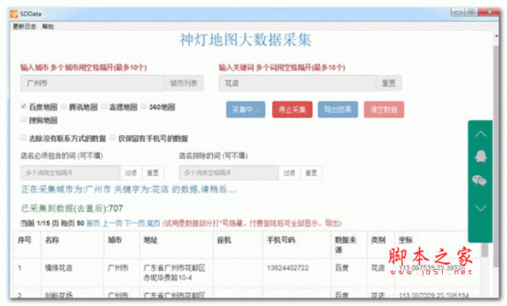Check 去除没有联系方式的数据 option
This screenshot has height=306, width=507.
coord(24,138)
